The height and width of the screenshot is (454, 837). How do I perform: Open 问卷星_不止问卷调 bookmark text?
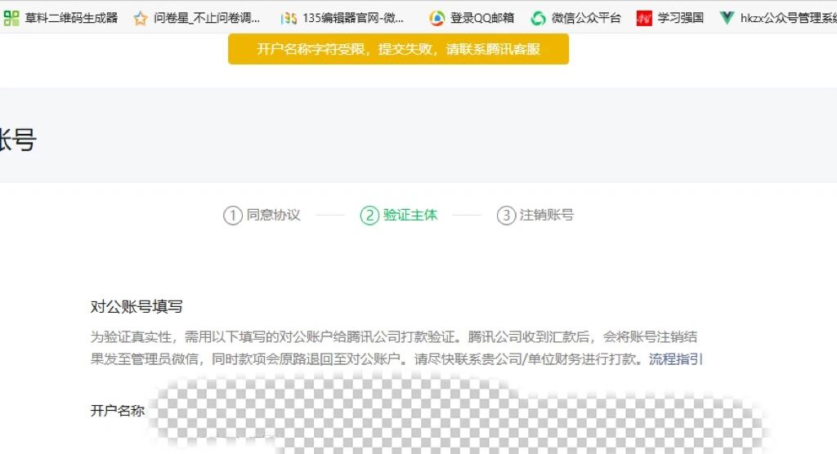(x=207, y=18)
